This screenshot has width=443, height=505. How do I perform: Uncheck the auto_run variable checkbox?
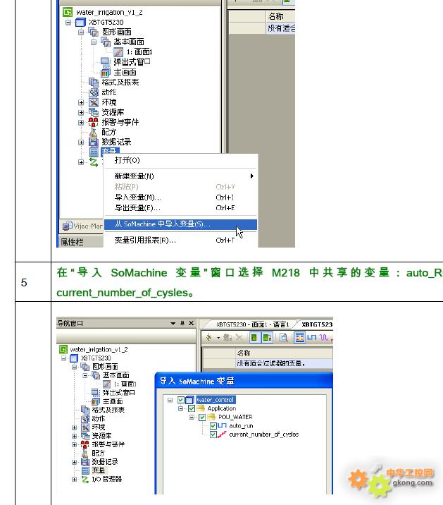(x=213, y=426)
